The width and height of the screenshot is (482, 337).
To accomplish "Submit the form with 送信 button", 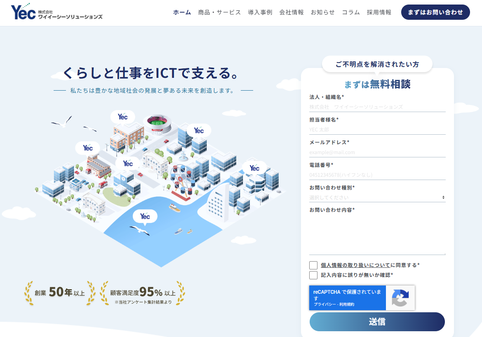I will (x=377, y=322).
